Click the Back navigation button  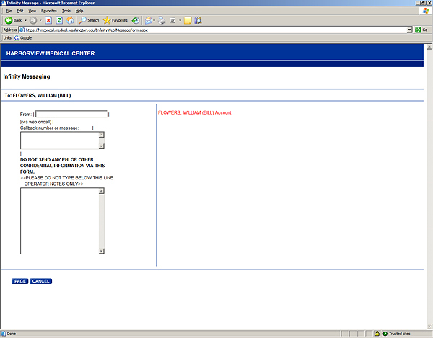pyautogui.click(x=14, y=20)
